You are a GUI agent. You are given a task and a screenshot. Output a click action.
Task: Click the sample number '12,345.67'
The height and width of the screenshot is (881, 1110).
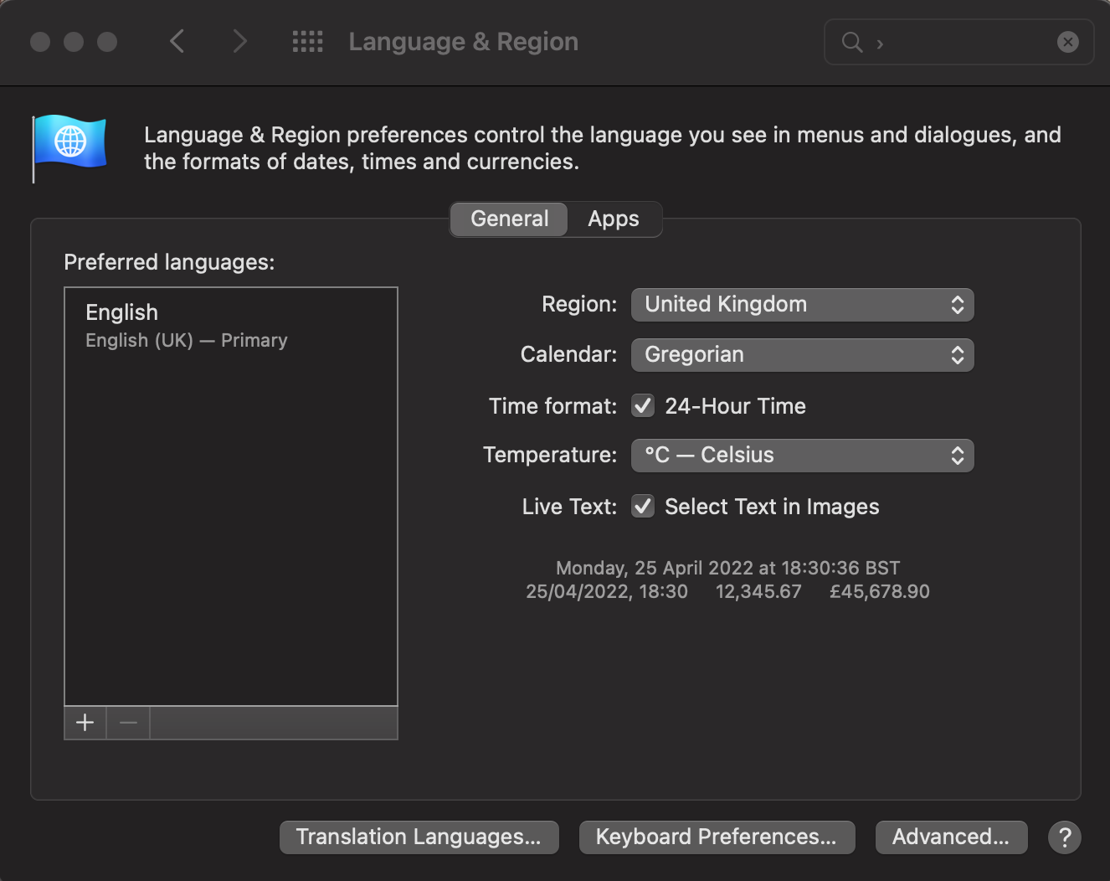pos(758,592)
